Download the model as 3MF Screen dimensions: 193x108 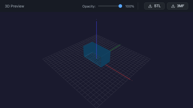178,6
